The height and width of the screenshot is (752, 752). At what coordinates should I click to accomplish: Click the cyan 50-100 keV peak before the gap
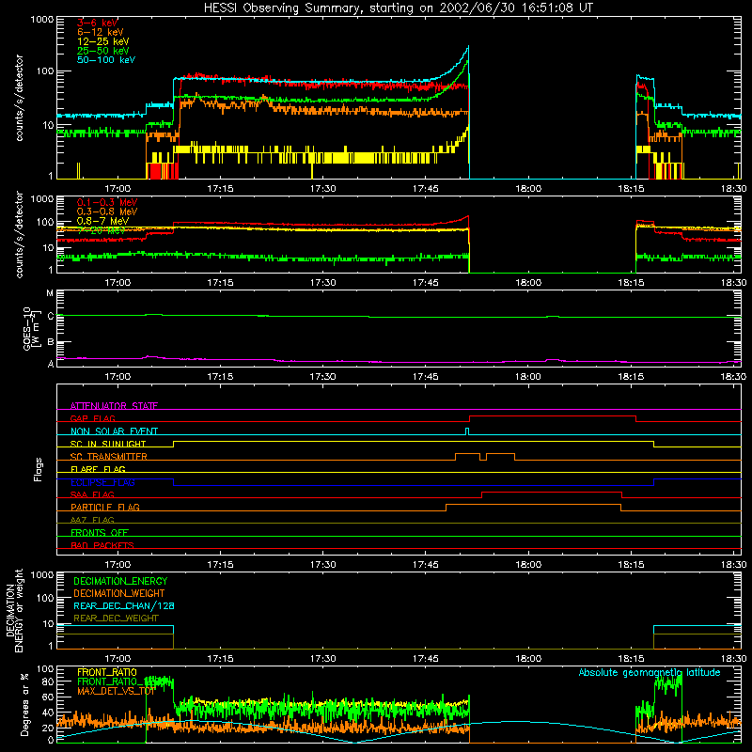pyautogui.click(x=468, y=47)
